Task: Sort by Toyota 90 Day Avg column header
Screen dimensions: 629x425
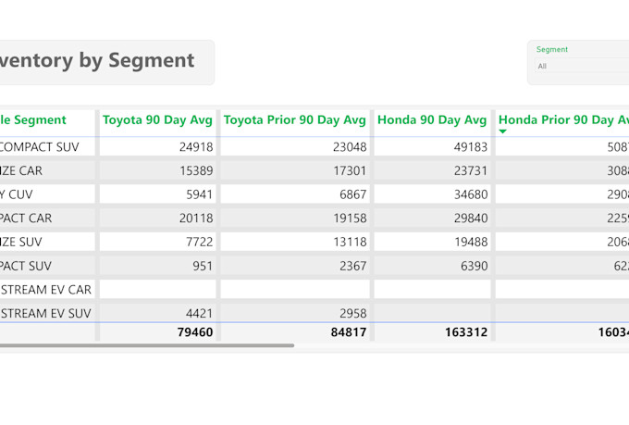Action: [x=157, y=120]
